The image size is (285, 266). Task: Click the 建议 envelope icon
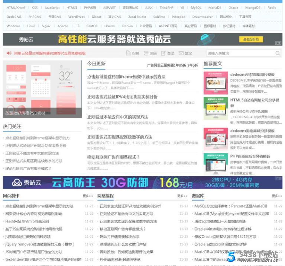pyautogui.click(x=181, y=53)
